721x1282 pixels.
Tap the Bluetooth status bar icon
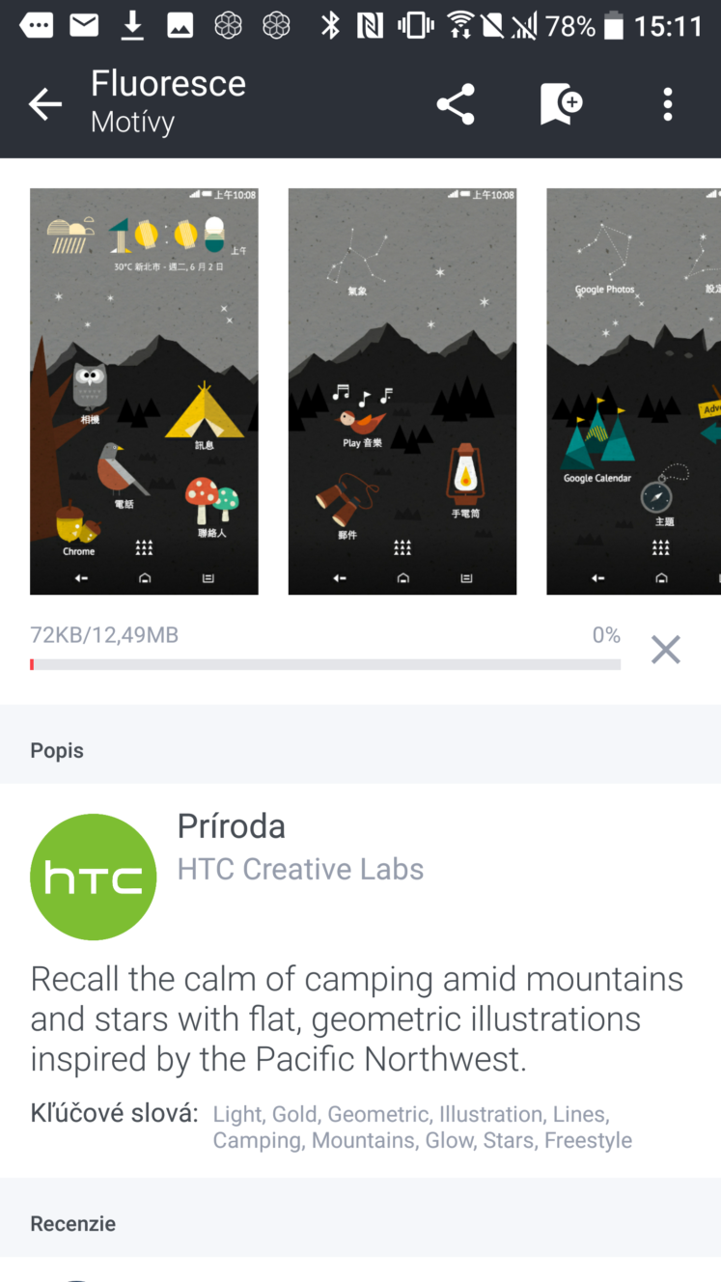(330, 26)
